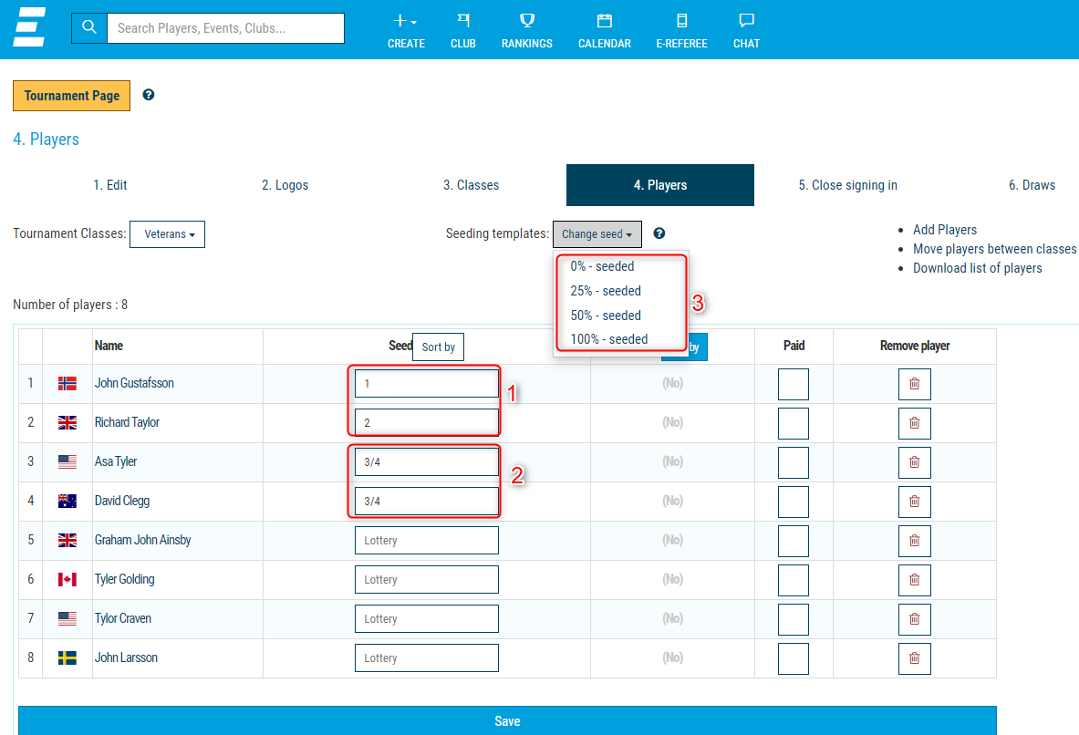Open Rankings trophy icon
This screenshot has height=735, width=1079.
(526, 21)
